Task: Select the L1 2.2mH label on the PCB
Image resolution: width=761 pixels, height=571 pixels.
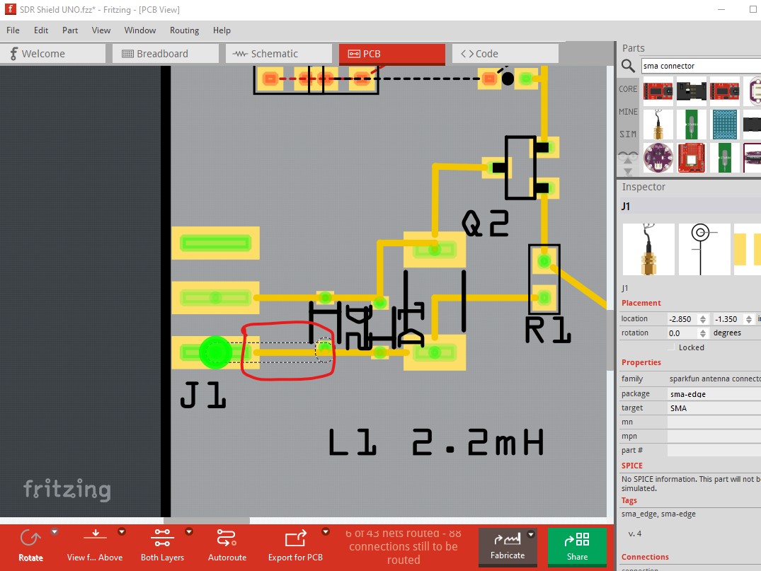Action: click(x=436, y=442)
